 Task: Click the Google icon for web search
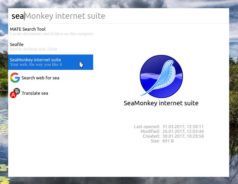pos(15,78)
